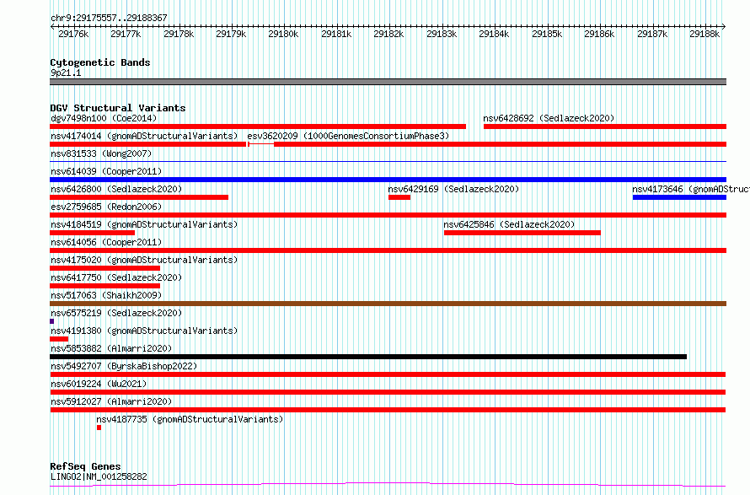This screenshot has height=495, width=750.
Task: Click the thin intron line of esv3620209
Action: [x=261, y=144]
